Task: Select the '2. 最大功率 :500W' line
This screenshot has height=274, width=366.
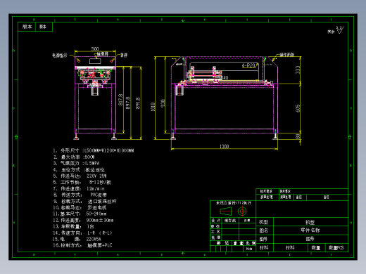Action: [x=74, y=157]
